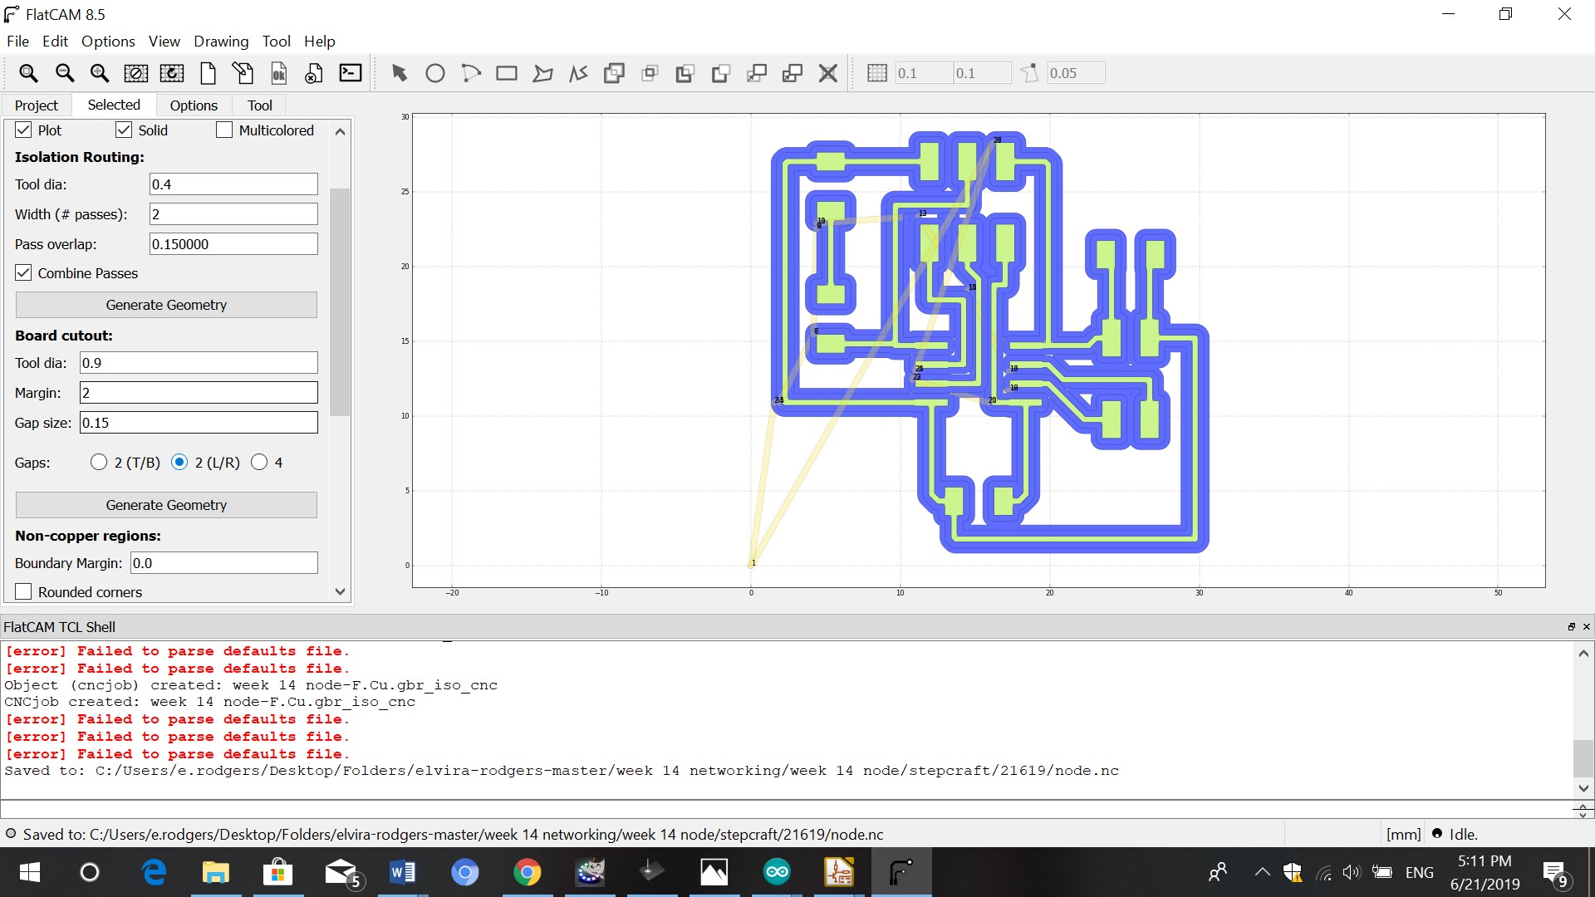Open the command line shell icon
Viewport: 1595px width, 897px height.
click(x=351, y=73)
